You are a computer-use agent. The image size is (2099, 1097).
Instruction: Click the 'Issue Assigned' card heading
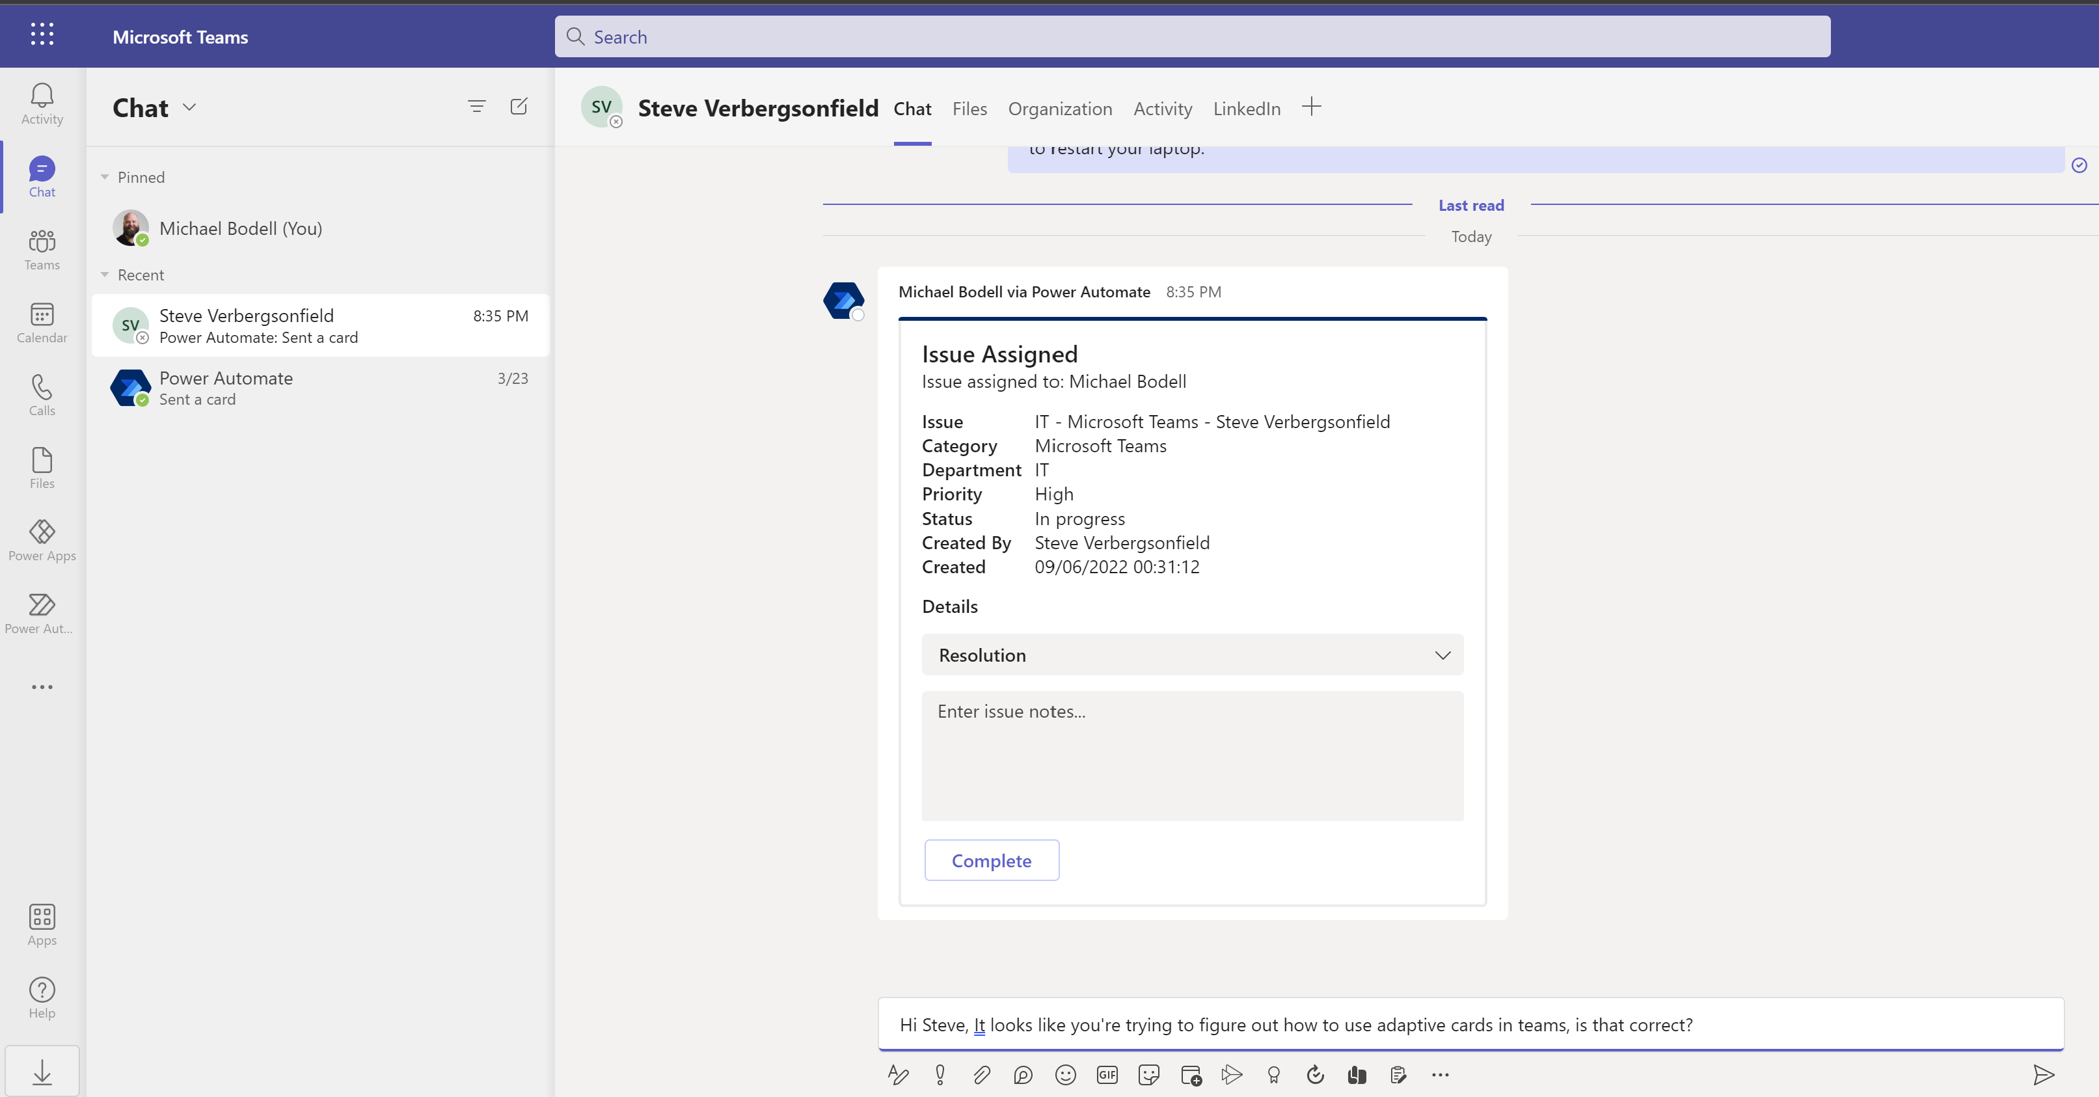[x=999, y=354]
